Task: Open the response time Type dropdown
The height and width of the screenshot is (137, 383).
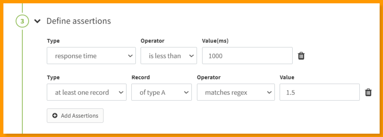Action: [x=91, y=56]
